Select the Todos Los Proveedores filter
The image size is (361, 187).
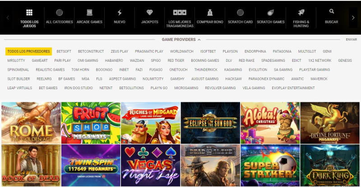[x=28, y=51]
